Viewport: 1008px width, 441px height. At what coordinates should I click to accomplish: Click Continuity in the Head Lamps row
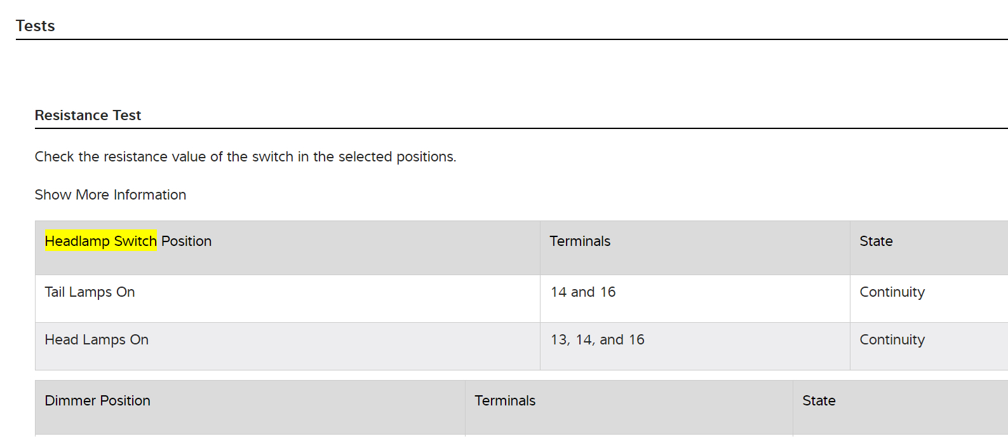[x=892, y=340]
